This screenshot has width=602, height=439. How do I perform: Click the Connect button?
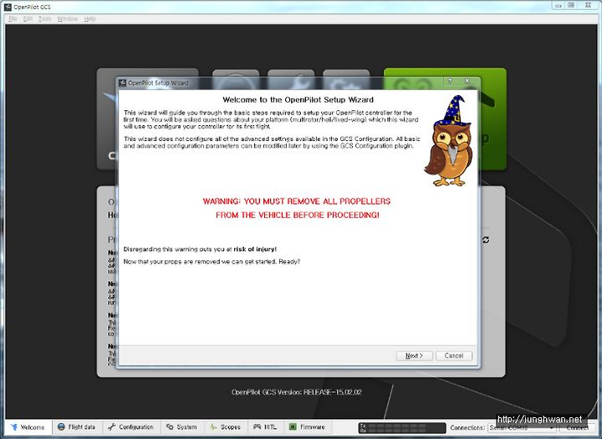[578, 428]
